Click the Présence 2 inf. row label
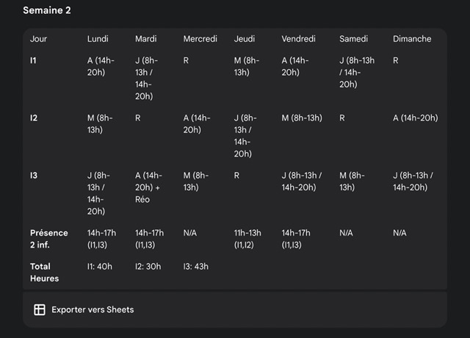 (48, 239)
